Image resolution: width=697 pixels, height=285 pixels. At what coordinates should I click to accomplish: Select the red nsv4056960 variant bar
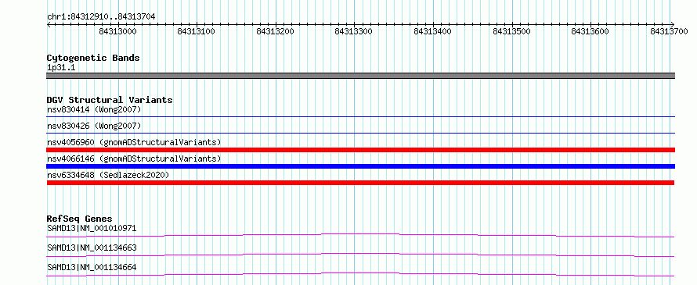click(361, 150)
